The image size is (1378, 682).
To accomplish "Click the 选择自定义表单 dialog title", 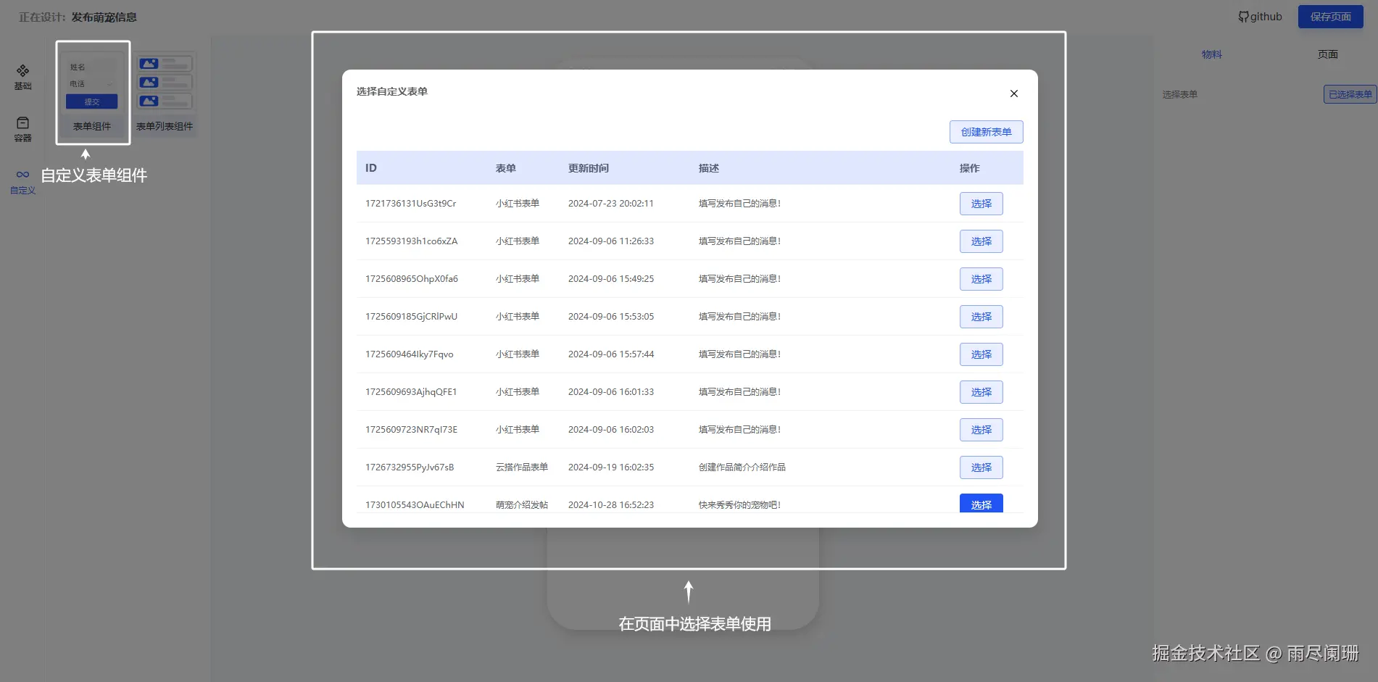I will (392, 91).
